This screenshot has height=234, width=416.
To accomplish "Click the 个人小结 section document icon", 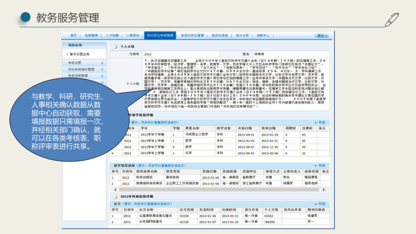I will click(x=116, y=47).
